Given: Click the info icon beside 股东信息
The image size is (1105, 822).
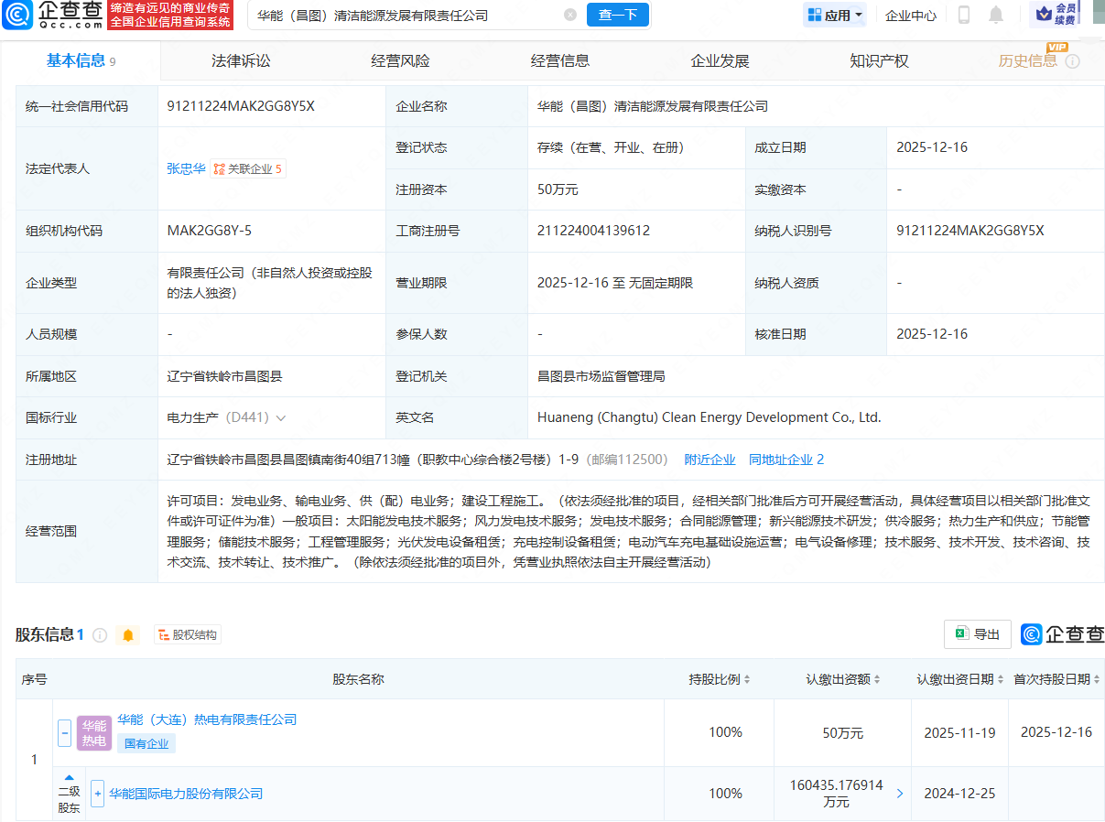Looking at the screenshot, I should click(100, 633).
